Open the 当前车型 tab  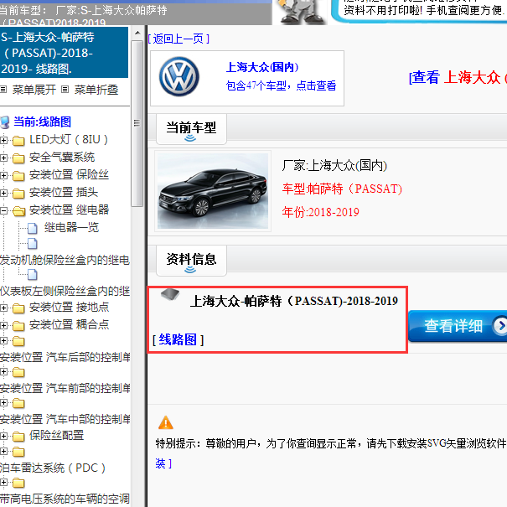click(x=191, y=129)
